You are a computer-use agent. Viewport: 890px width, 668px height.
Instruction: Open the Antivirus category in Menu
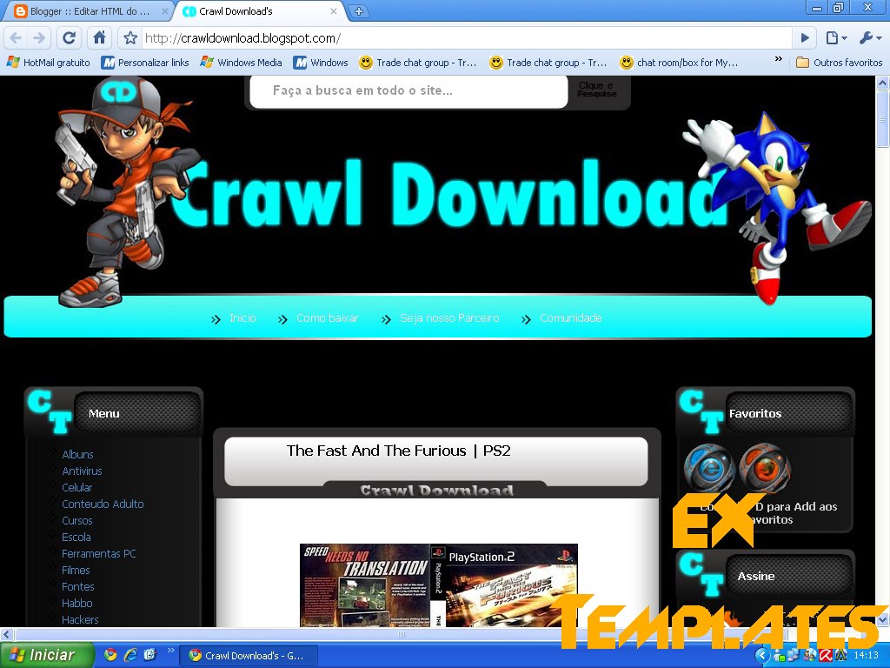point(83,471)
